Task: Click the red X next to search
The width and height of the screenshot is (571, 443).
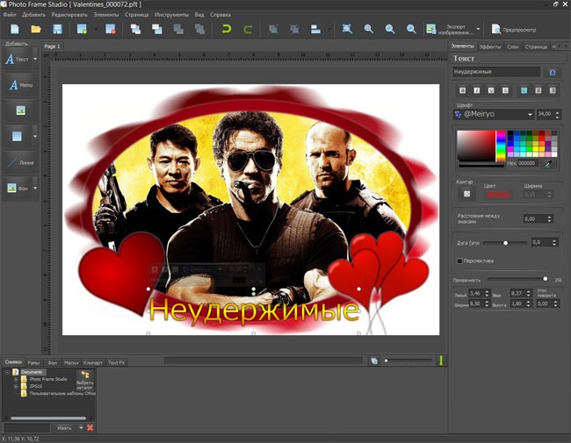Action: pyautogui.click(x=90, y=428)
